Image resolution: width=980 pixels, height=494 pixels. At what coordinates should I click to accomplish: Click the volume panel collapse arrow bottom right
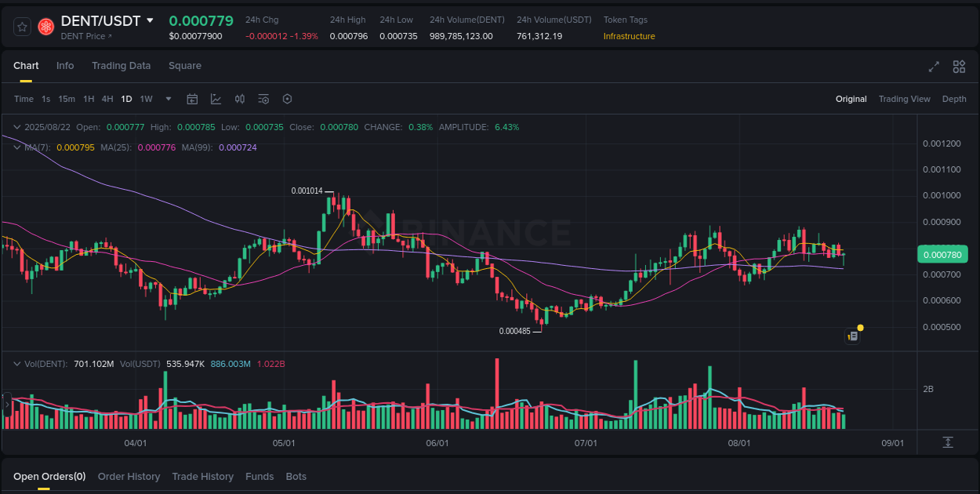coord(948,442)
